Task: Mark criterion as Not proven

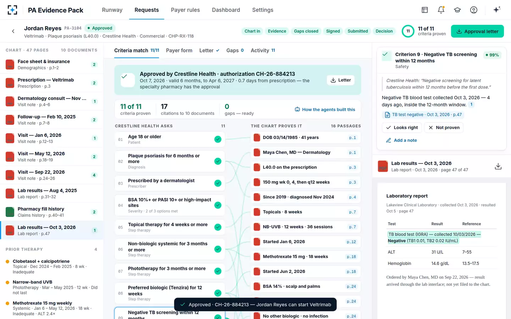Action: click(444, 128)
